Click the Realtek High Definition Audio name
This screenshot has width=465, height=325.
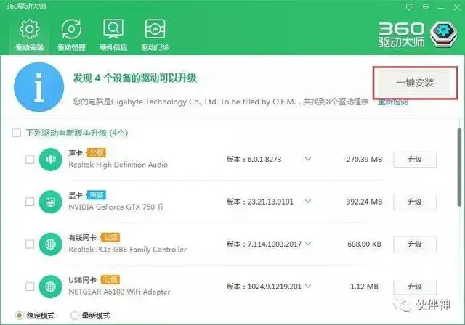[x=118, y=165]
